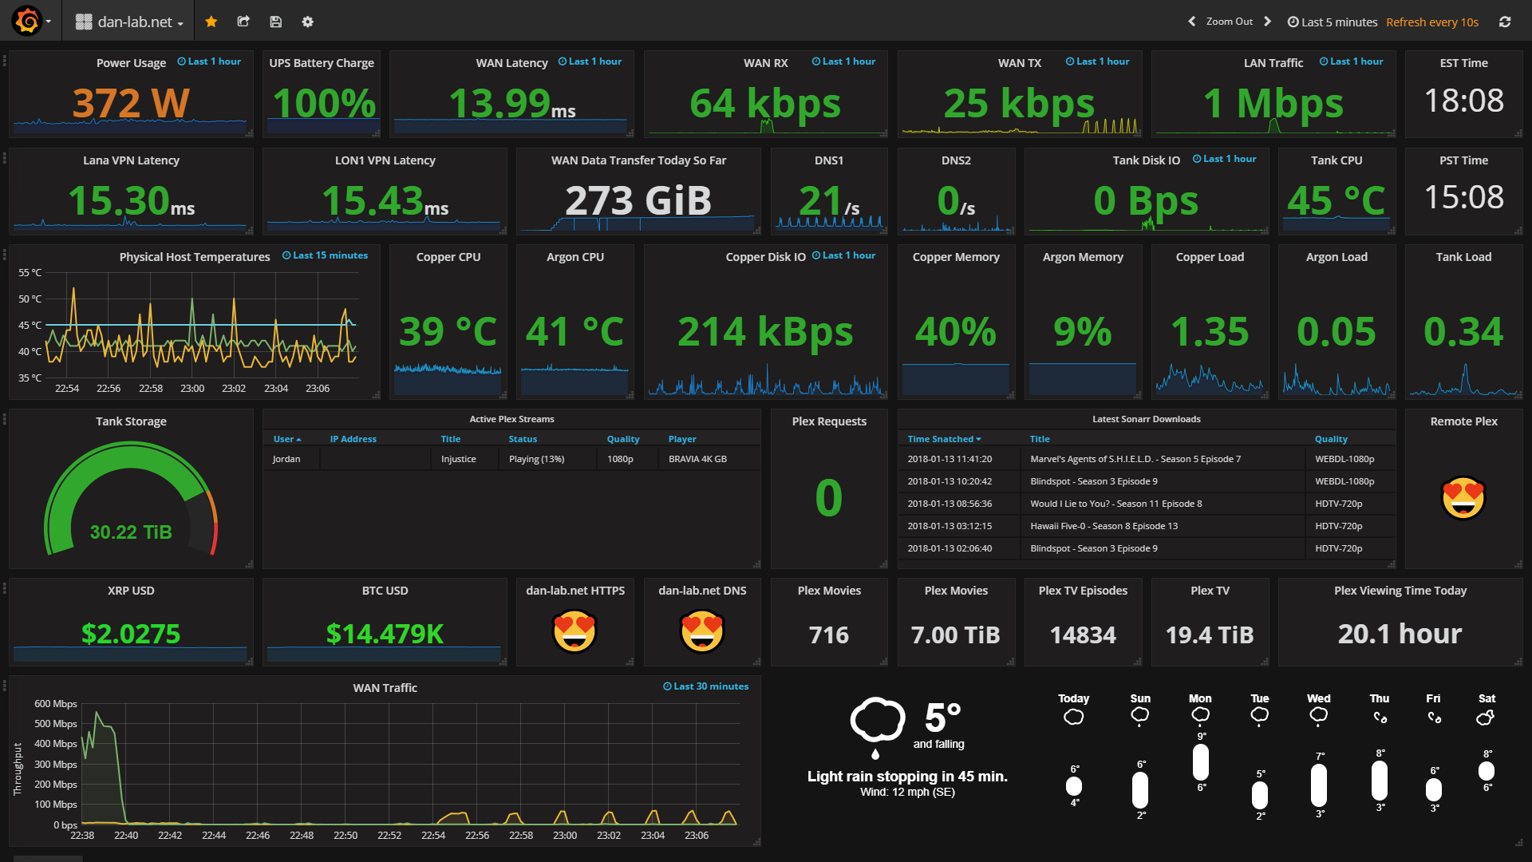The width and height of the screenshot is (1532, 862).
Task: Click Thursday's forecast wind icon
Action: click(1380, 717)
